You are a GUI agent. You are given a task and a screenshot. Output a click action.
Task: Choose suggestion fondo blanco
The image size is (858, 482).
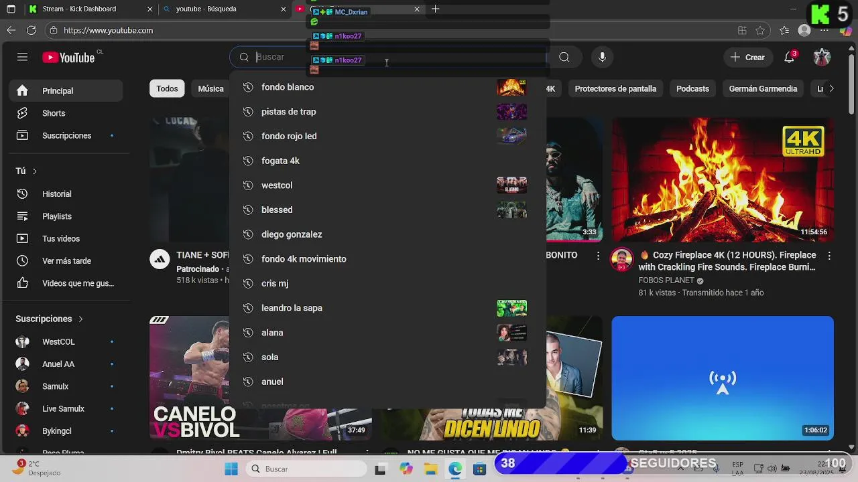[x=387, y=87]
